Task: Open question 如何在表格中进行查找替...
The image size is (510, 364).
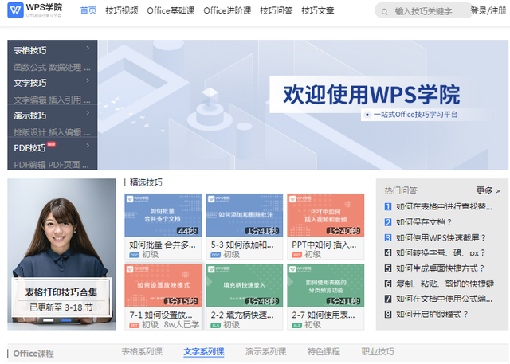Action: point(444,207)
